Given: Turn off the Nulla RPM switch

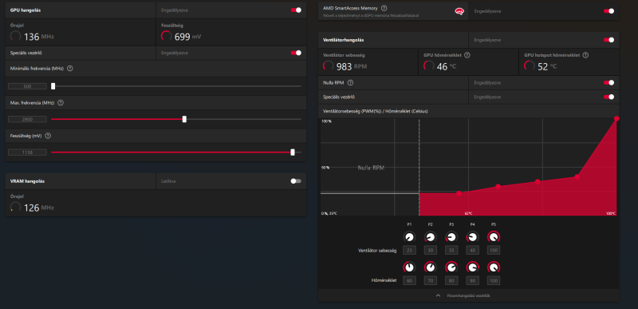Looking at the screenshot, I should pos(608,83).
